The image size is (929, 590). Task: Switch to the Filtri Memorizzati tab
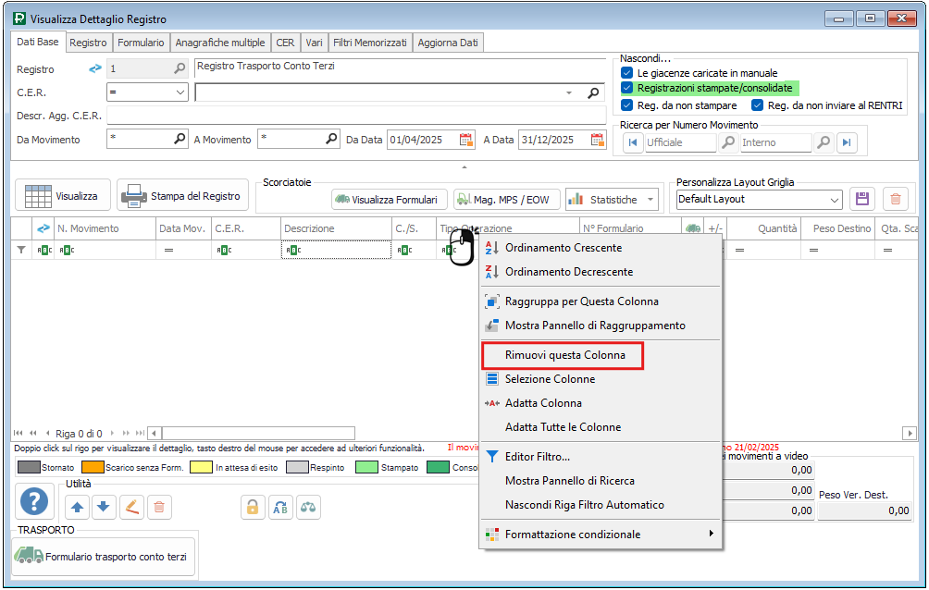(x=370, y=43)
